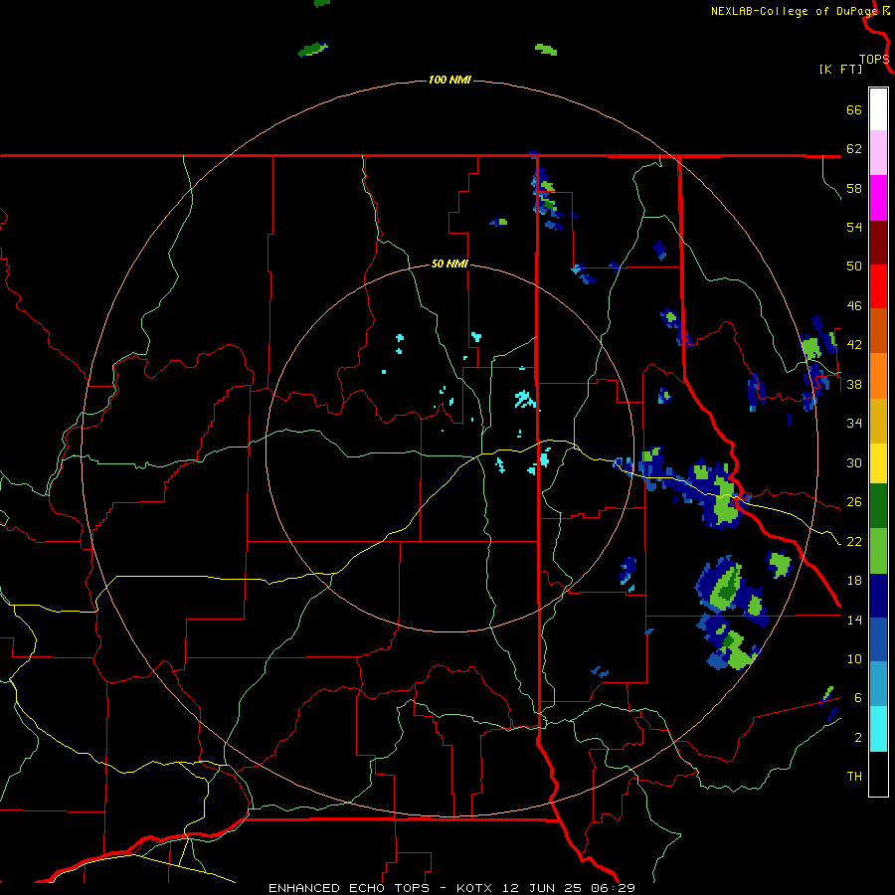Click the [K FT] units label
895x895 pixels.
click(840, 69)
